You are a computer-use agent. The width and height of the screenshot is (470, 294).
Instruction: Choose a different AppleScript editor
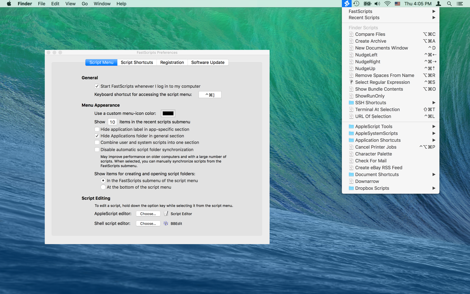(148, 214)
